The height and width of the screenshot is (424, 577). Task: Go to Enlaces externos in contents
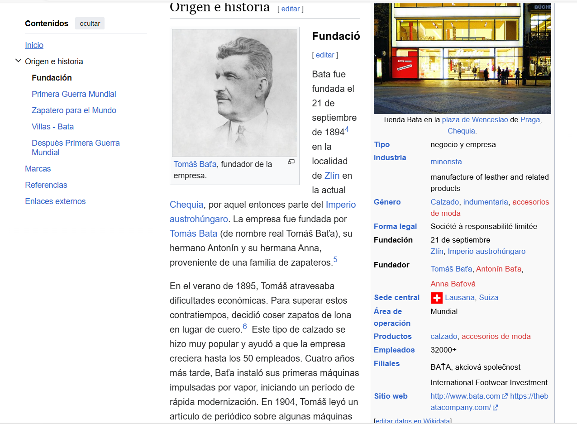(x=55, y=201)
